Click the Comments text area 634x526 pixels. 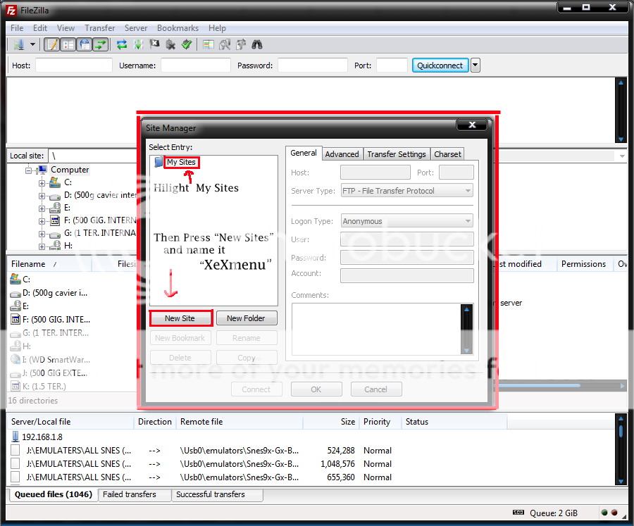point(376,329)
